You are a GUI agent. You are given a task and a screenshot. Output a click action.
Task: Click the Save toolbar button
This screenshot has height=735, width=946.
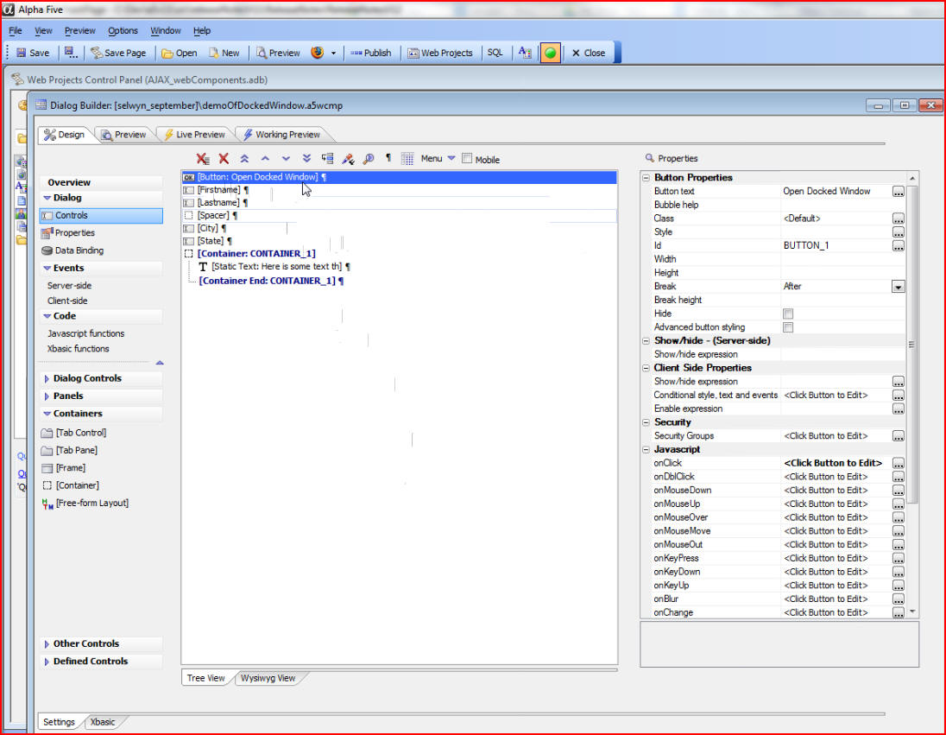coord(33,53)
